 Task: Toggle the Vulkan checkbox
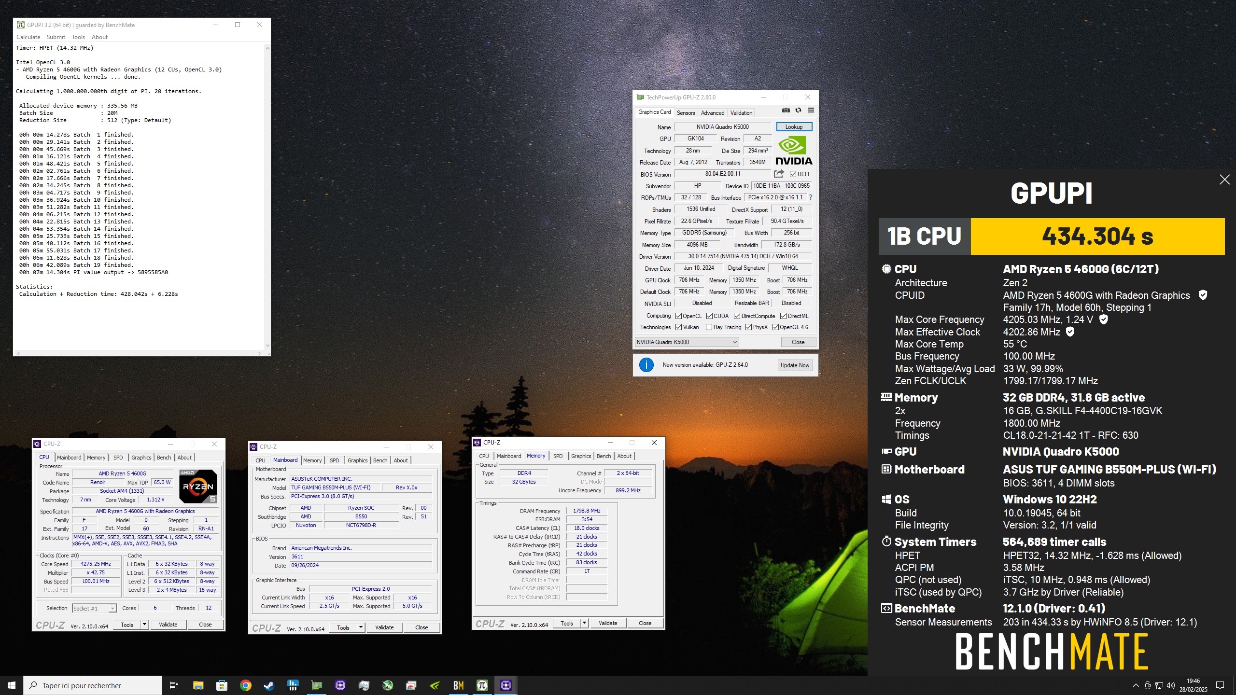tap(678, 327)
